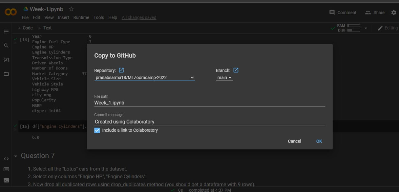Screen dimensions: 399x192
Task: Open repository link in new tab
Action: (x=121, y=70)
